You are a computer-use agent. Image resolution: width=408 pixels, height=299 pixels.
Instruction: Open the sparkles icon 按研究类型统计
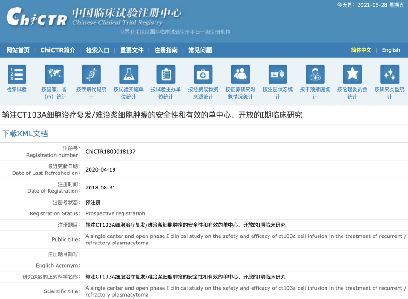390,74
